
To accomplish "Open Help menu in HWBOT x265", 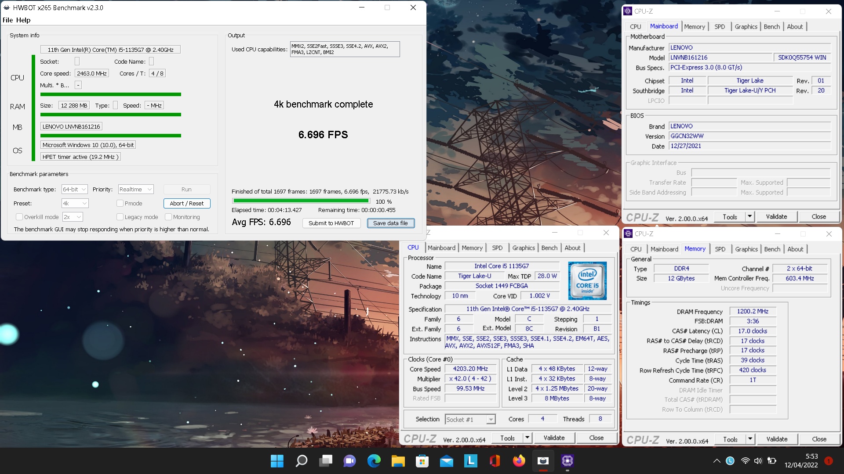I will [23, 20].
